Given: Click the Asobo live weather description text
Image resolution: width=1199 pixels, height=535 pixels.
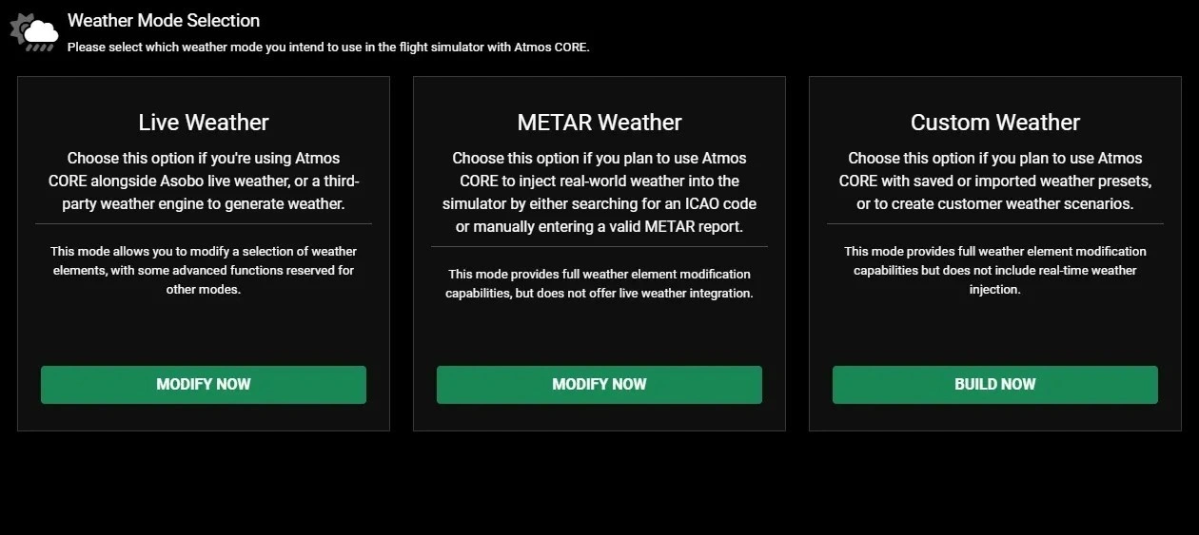Looking at the screenshot, I should (204, 181).
